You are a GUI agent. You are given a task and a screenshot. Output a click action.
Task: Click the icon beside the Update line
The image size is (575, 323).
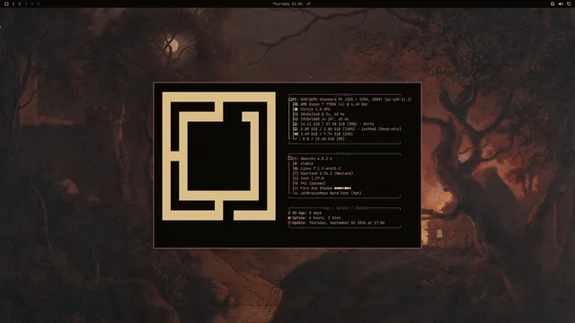[289, 223]
